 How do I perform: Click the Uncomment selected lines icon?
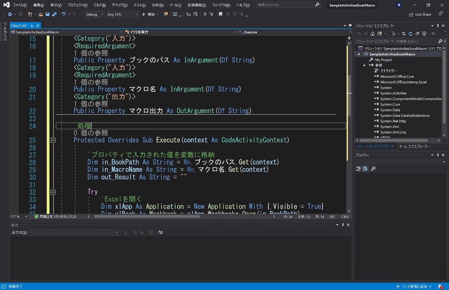point(211,14)
